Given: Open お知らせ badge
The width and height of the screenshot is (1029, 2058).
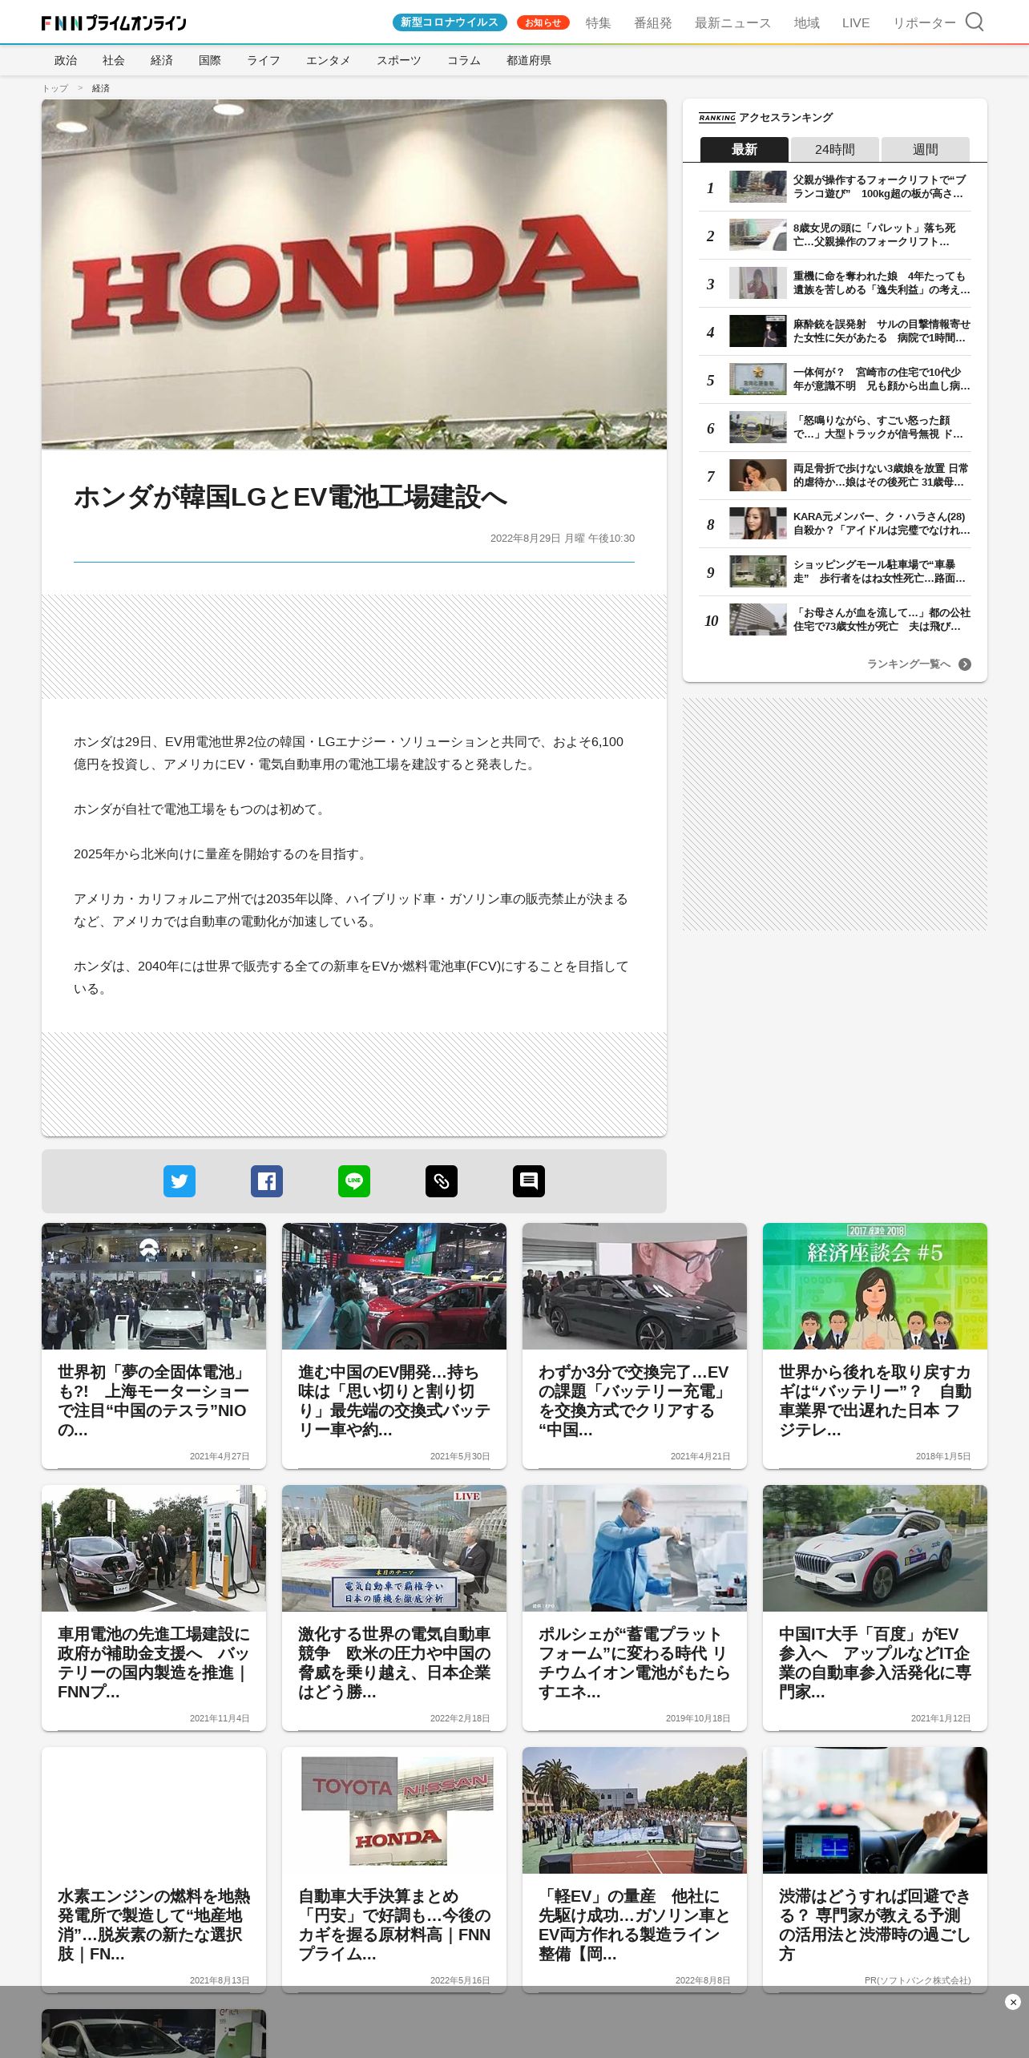Looking at the screenshot, I should [543, 22].
